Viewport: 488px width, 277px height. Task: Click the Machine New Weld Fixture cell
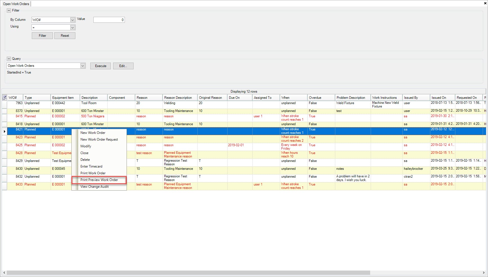coord(386,105)
